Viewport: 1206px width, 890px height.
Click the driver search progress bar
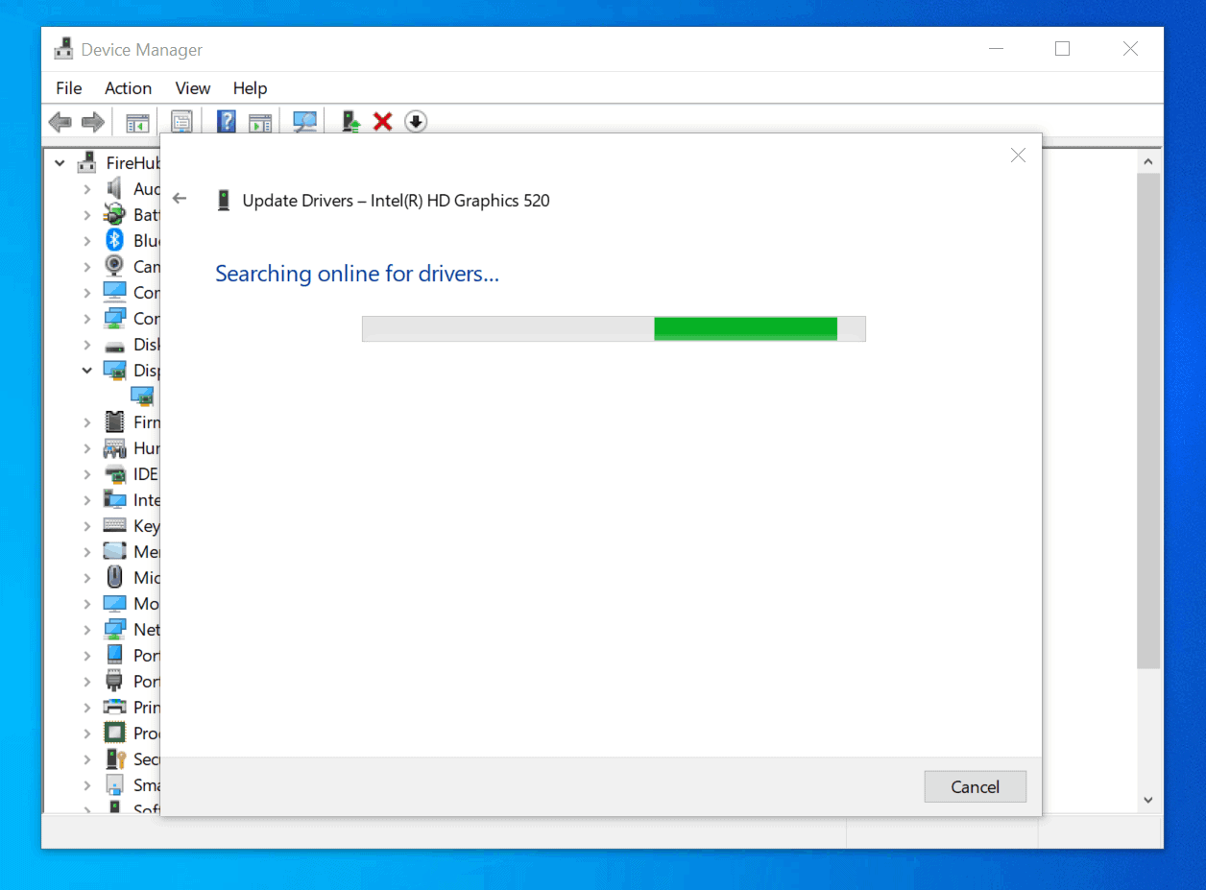click(x=614, y=327)
